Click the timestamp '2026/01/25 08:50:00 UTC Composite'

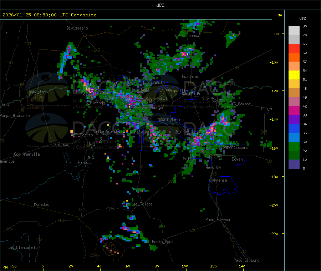[x=49, y=15]
